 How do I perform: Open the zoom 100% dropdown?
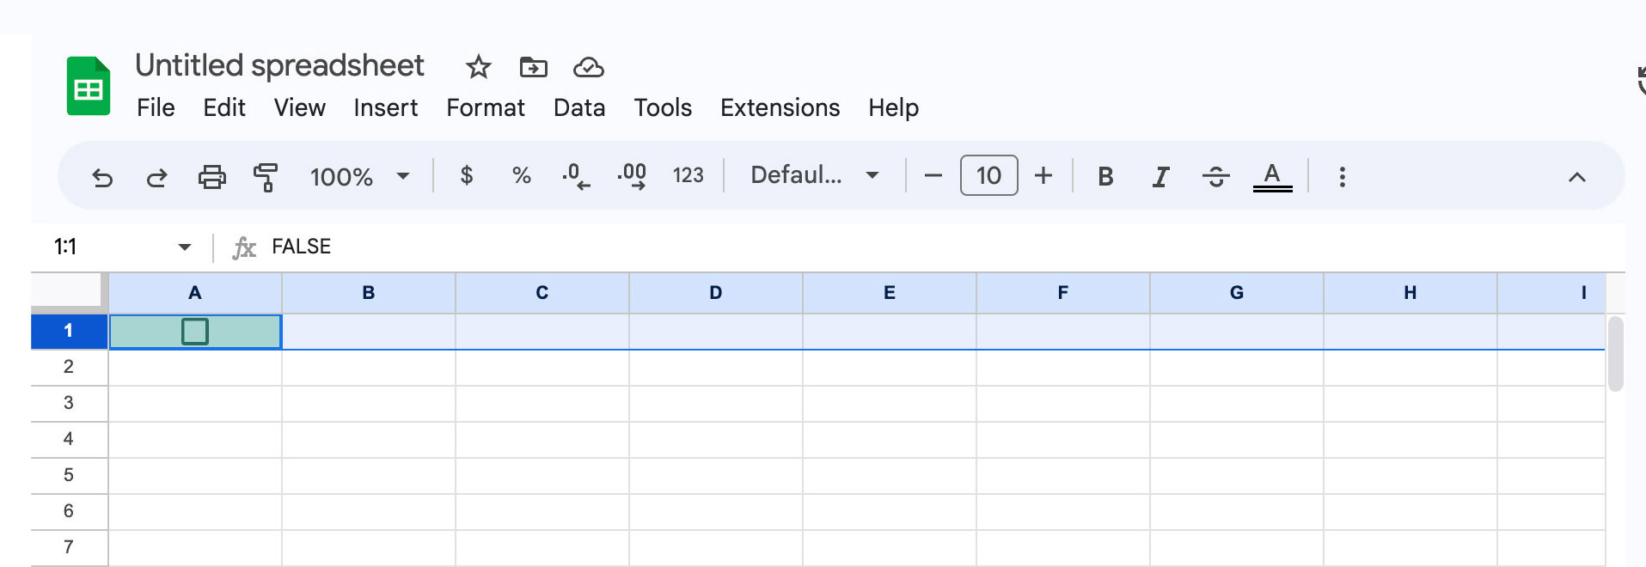pyautogui.click(x=359, y=177)
